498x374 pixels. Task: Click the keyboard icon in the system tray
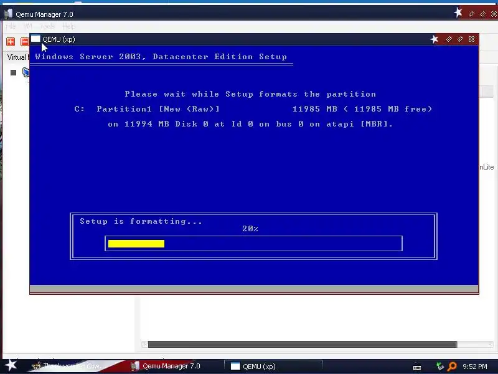pyautogui.click(x=417, y=367)
